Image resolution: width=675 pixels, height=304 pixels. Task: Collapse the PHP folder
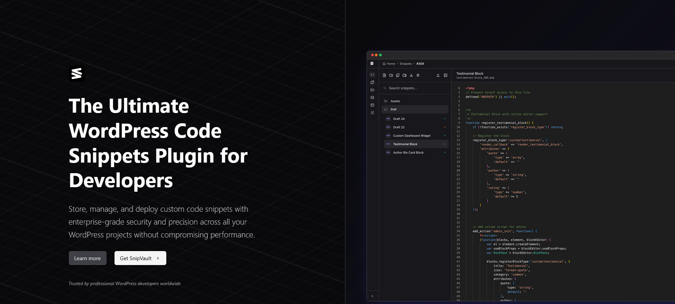415,109
